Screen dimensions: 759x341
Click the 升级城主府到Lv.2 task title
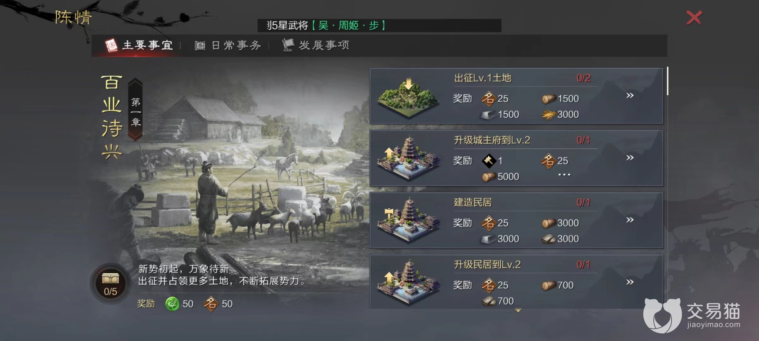click(x=492, y=140)
